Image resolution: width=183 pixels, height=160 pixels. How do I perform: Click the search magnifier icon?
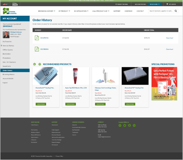coord(176,11)
